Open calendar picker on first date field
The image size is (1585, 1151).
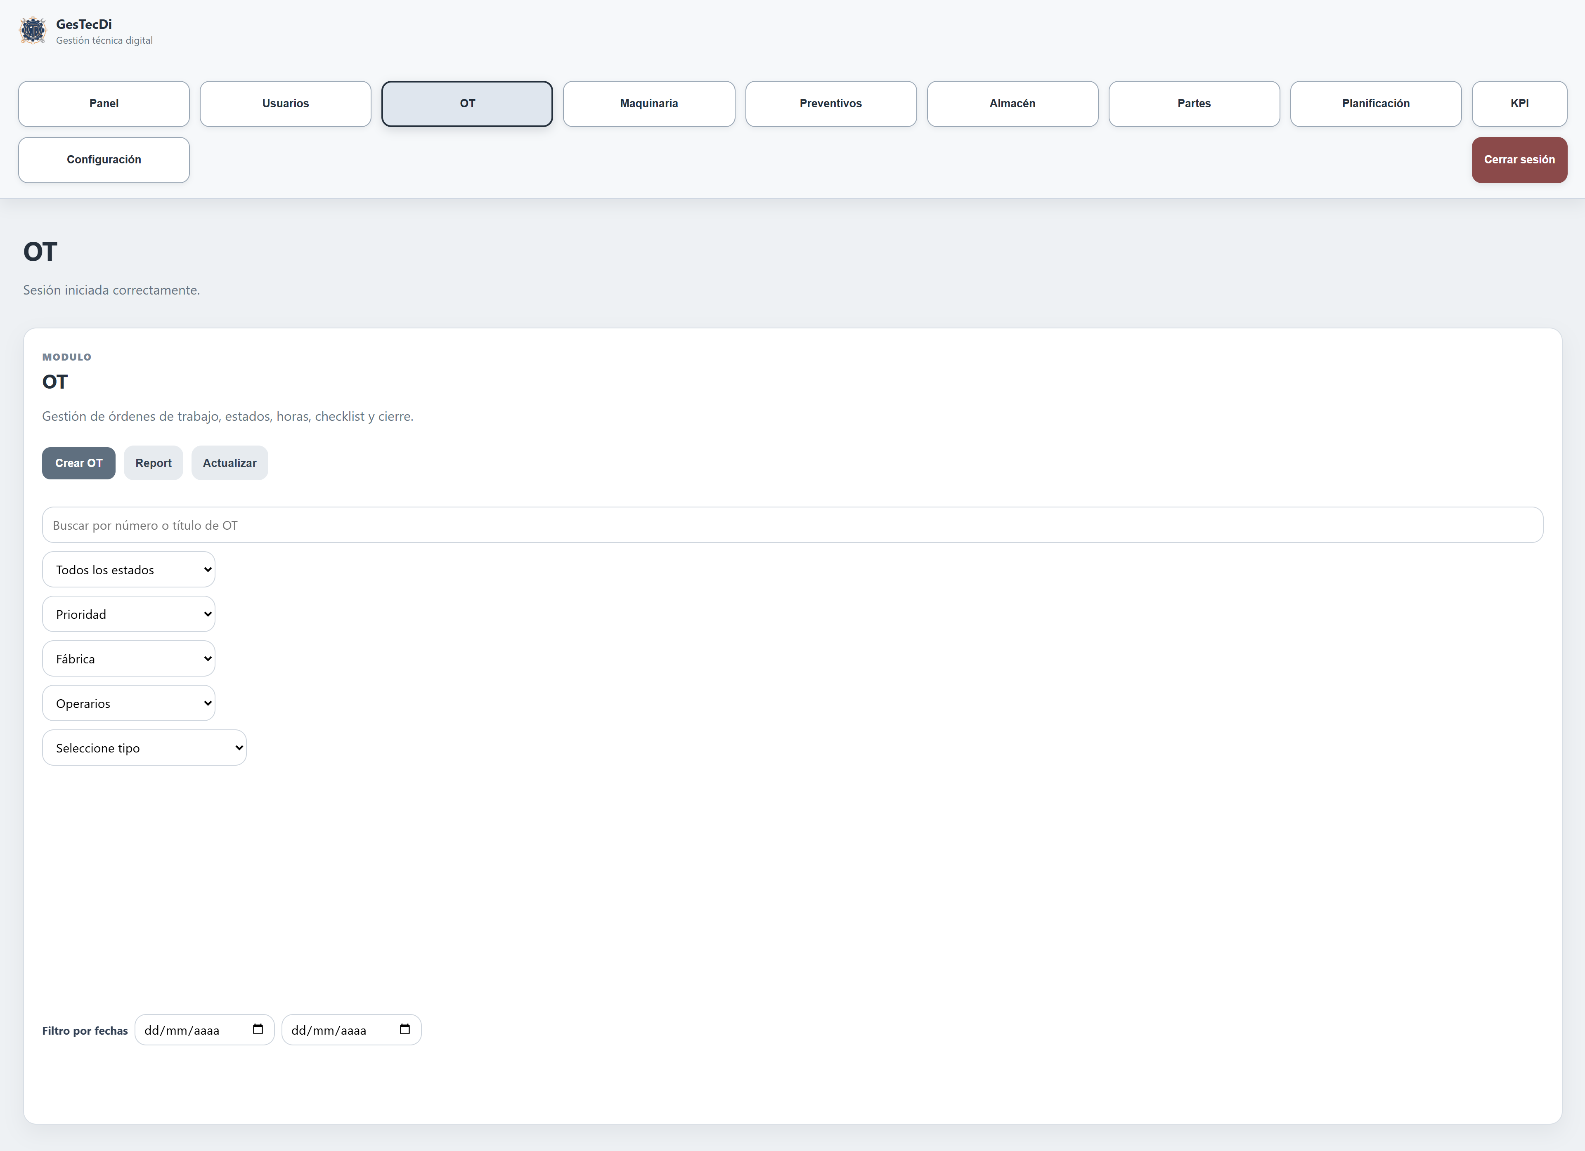[258, 1029]
